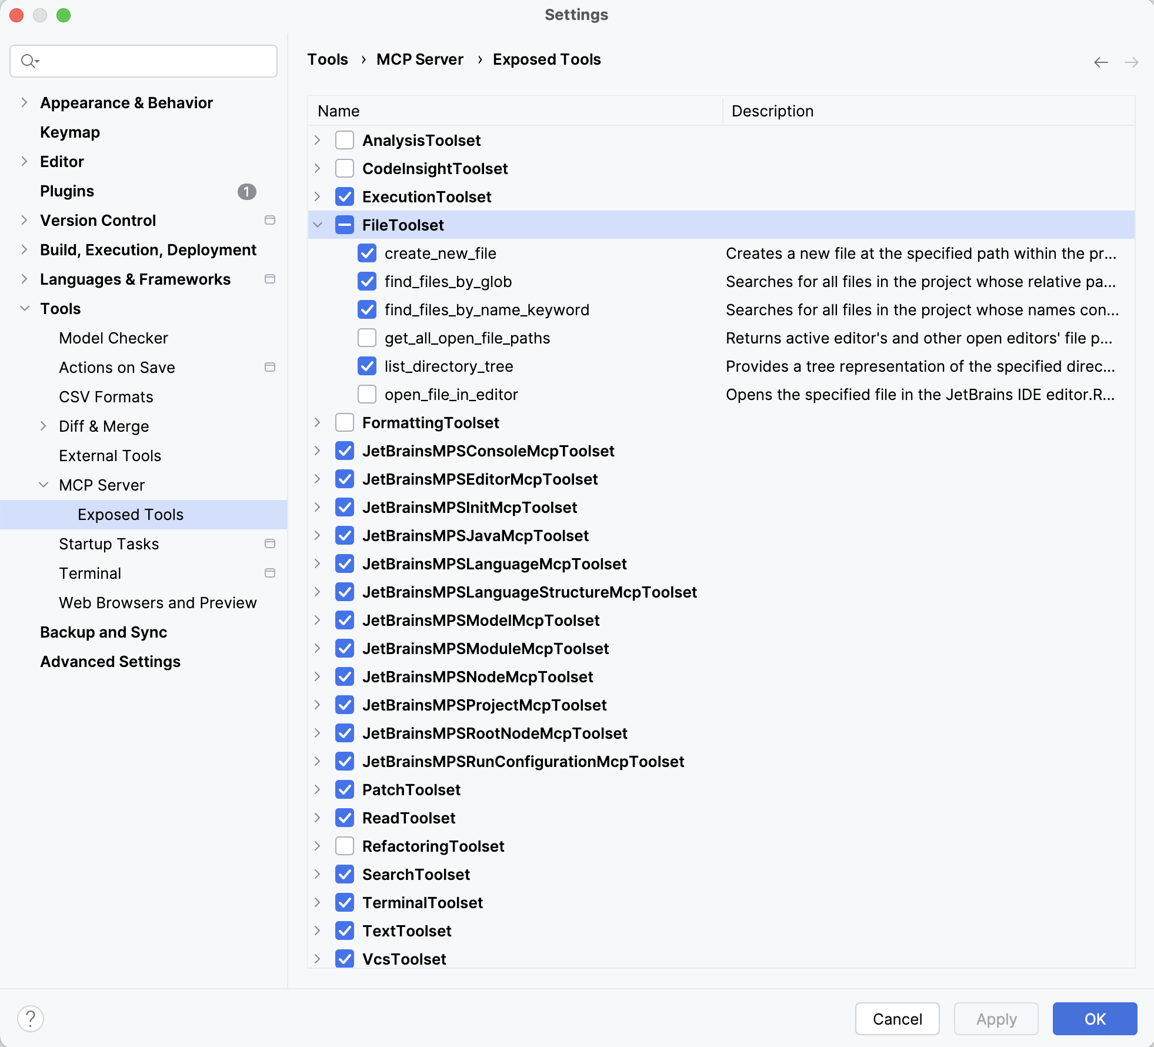This screenshot has height=1047, width=1154.
Task: Expand the Diff & Merge node
Action: click(44, 426)
